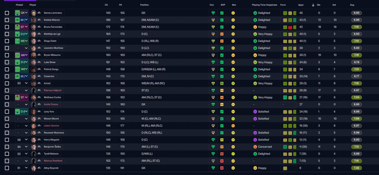Open Harry Maguire's S8 selection dropdown
The height and width of the screenshot is (175, 379).
(22, 140)
